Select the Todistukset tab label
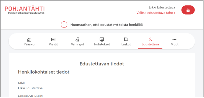 point(102,44)
